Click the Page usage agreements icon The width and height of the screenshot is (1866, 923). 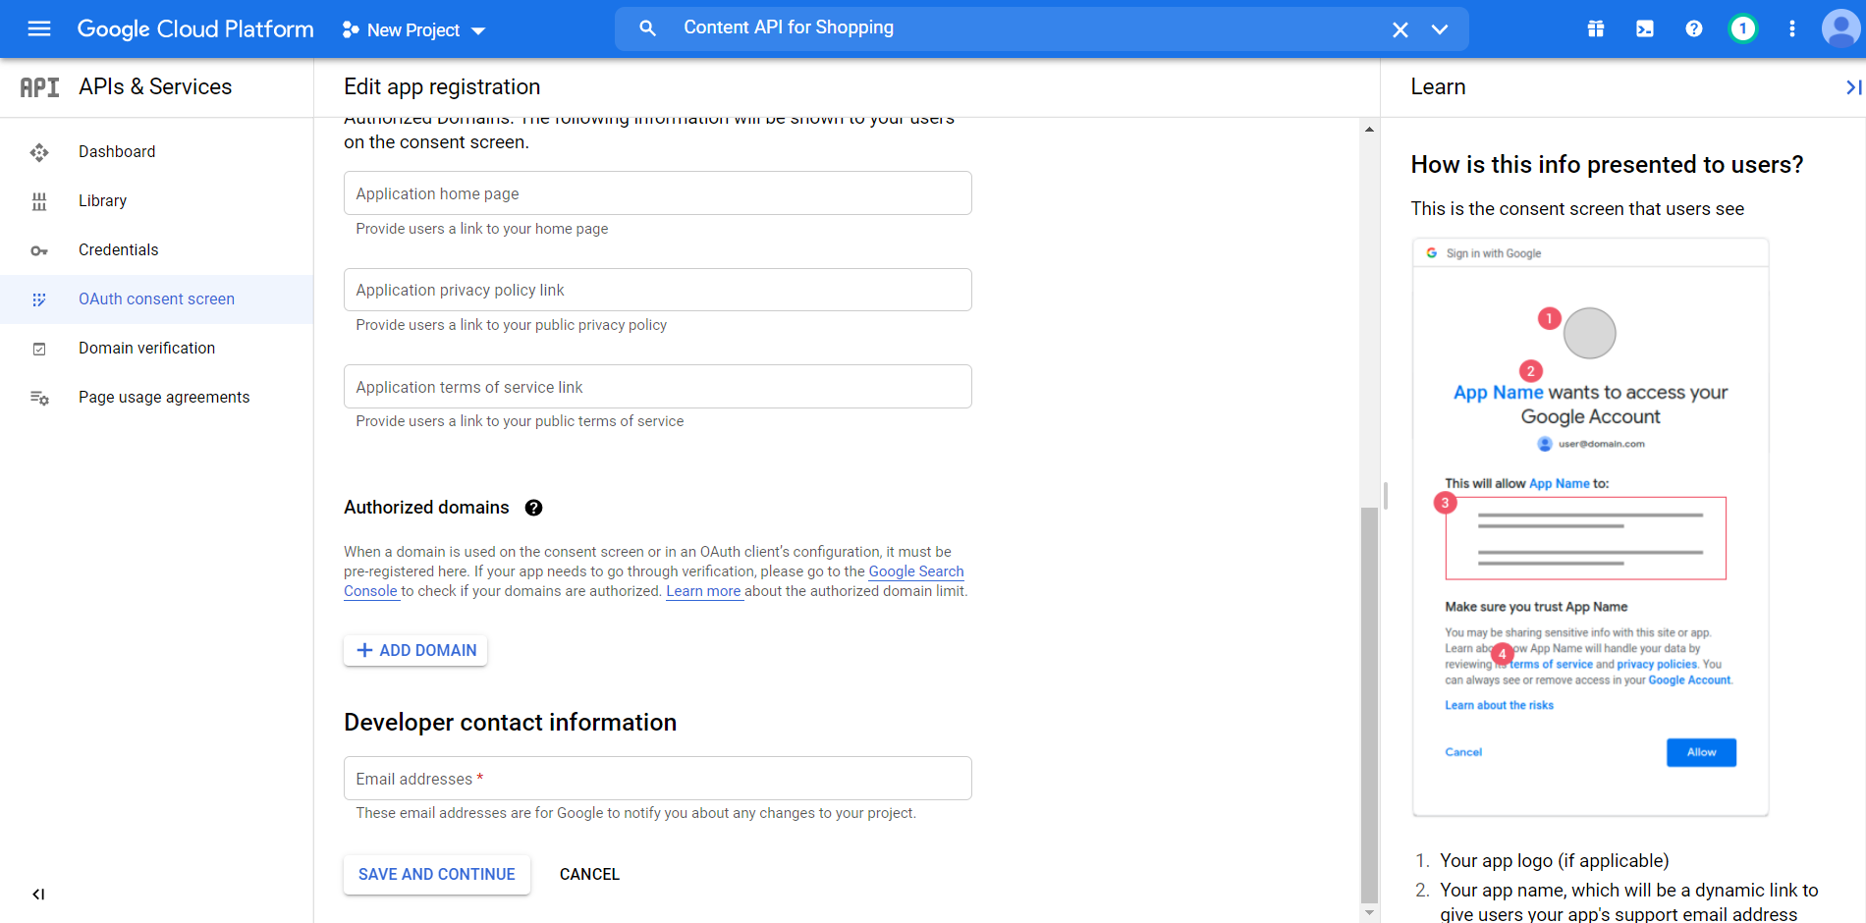point(39,398)
